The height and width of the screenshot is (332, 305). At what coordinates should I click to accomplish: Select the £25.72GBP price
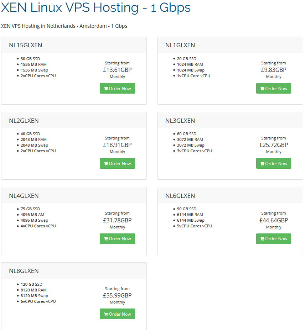(x=273, y=145)
